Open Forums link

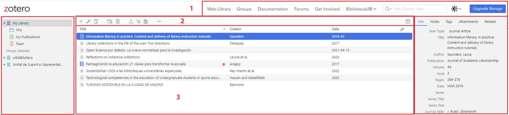pyautogui.click(x=301, y=9)
